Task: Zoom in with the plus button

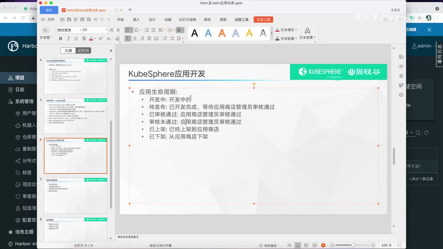Action: [x=373, y=245]
